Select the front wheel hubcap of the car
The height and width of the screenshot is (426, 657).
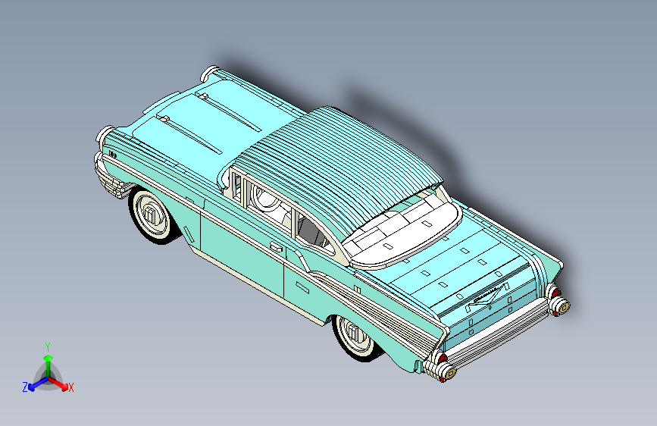(152, 216)
